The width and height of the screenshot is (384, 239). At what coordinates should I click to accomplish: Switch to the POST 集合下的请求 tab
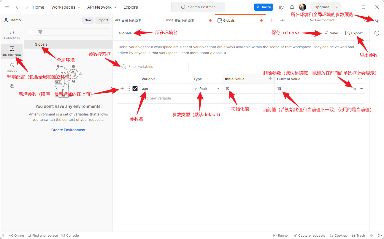pos(189,20)
